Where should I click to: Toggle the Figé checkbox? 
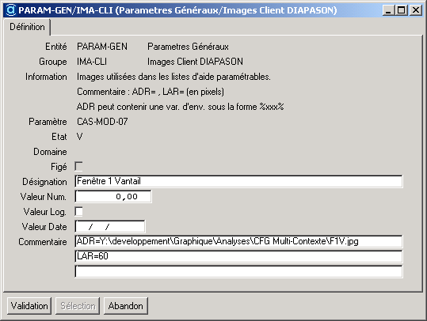pos(78,167)
